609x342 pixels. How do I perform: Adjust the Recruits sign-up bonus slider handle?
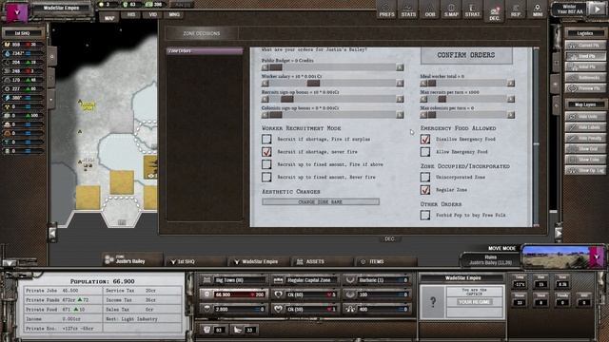(x=287, y=99)
